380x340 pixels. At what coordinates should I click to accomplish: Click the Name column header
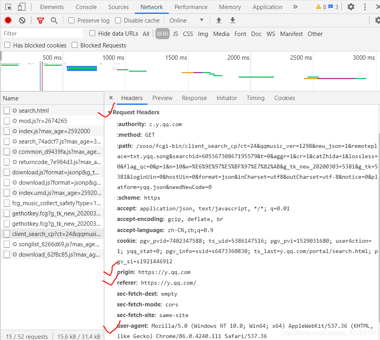pos(52,98)
